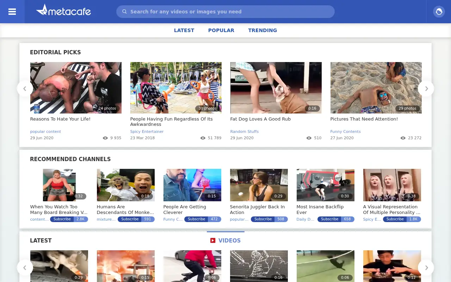Open Fat Dog Loves A Good Rub thumbnail
The image size is (451, 282).
pos(276,88)
